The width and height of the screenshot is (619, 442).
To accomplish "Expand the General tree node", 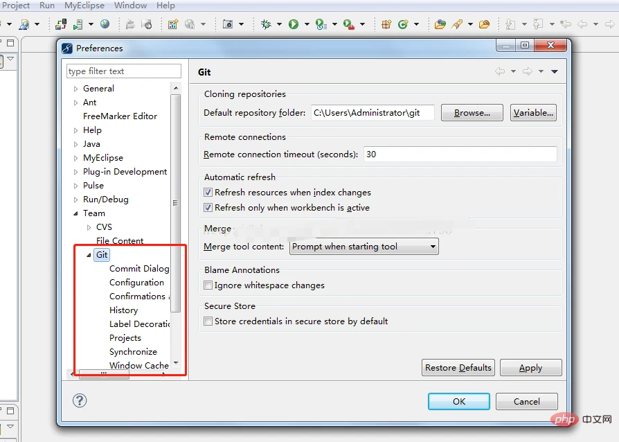I will 75,89.
